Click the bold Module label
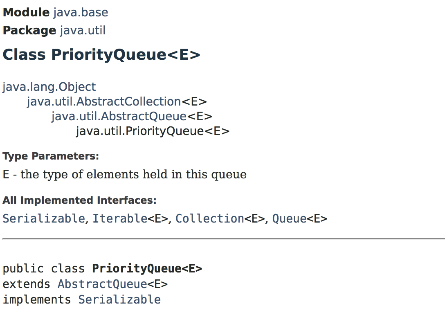 26,12
